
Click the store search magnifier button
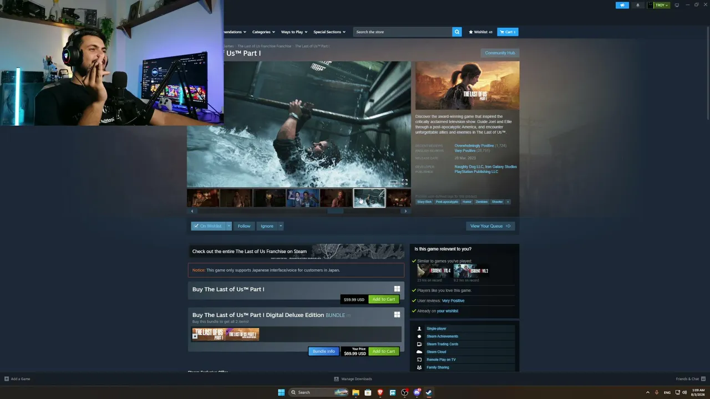(x=457, y=32)
